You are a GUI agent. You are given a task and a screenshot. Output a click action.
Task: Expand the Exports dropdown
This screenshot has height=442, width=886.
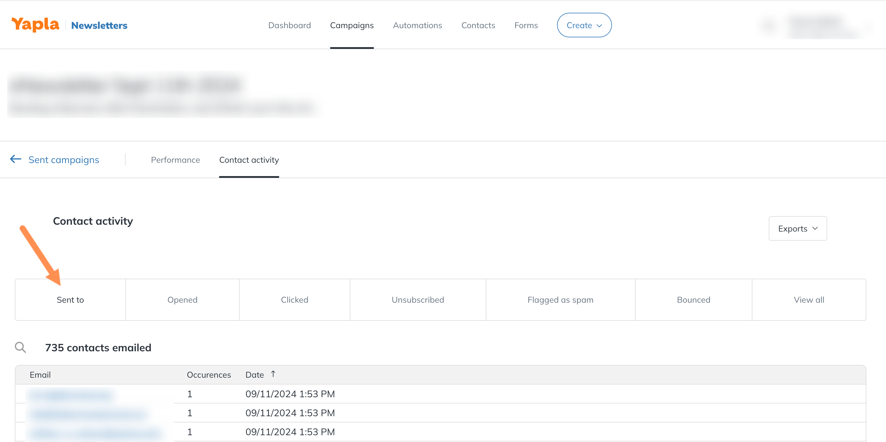pos(797,228)
